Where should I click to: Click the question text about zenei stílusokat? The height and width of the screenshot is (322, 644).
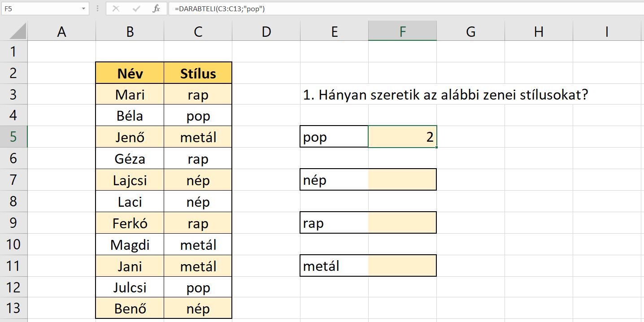pyautogui.click(x=445, y=95)
